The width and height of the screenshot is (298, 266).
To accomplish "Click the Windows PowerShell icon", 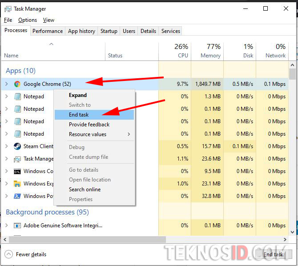I will click(17, 196).
